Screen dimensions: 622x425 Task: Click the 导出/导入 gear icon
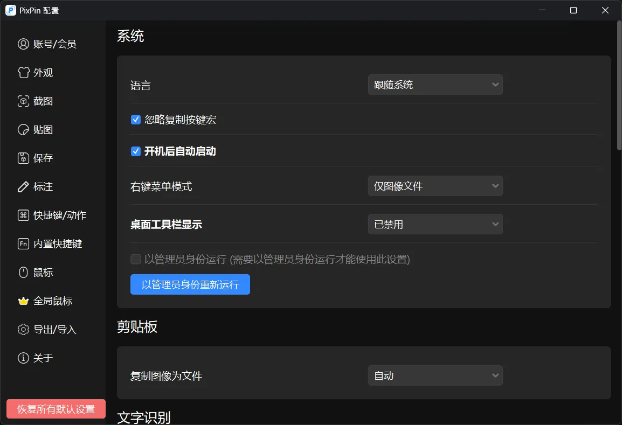tap(23, 330)
